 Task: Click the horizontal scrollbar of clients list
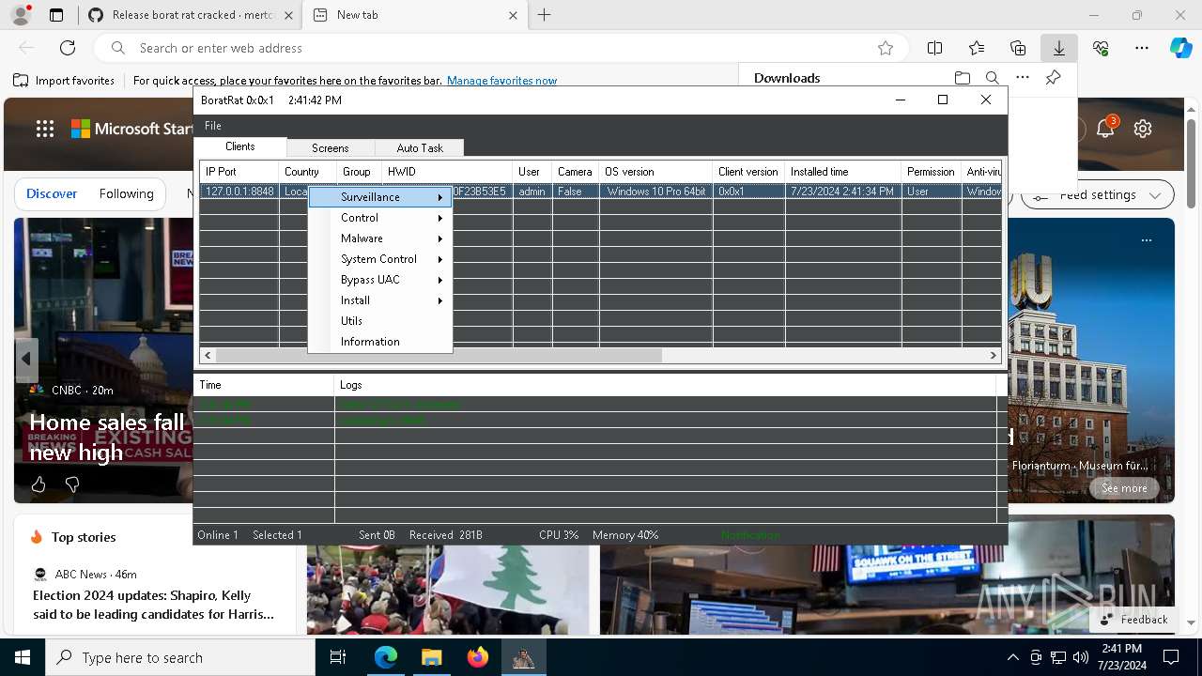(x=439, y=355)
